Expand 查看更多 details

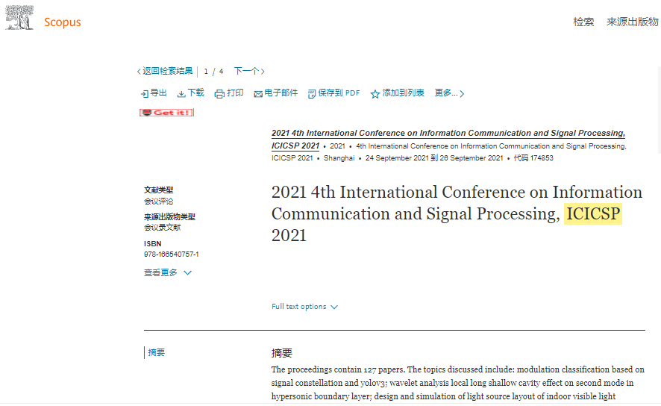tap(168, 272)
